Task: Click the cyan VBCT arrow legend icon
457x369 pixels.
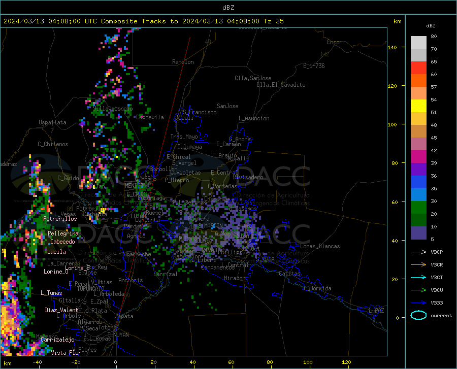Action: (418, 277)
